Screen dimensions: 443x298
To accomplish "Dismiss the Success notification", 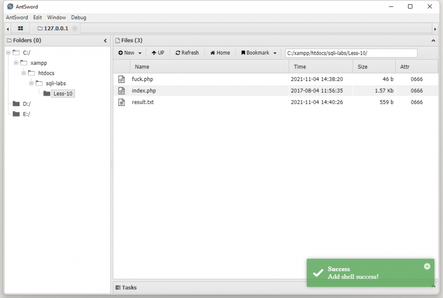I will pyautogui.click(x=427, y=266).
